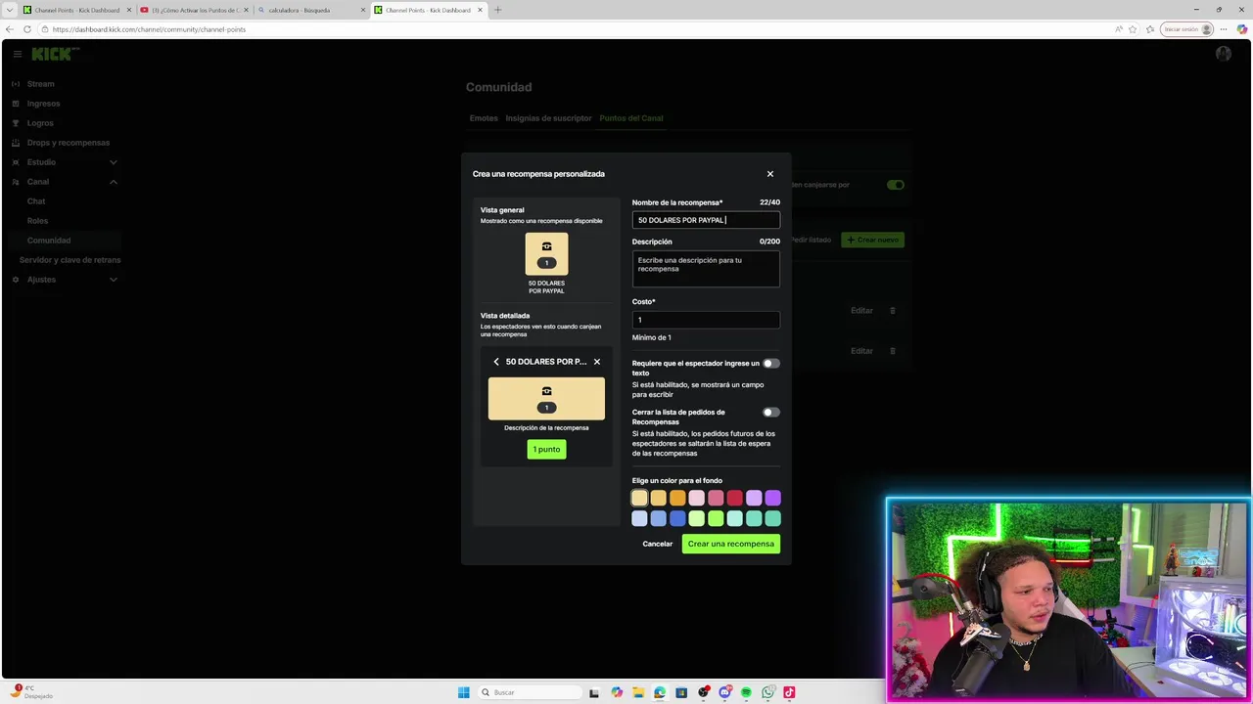Close the calculadora - Búsqueda tab
This screenshot has height=704, width=1253.
[363, 10]
